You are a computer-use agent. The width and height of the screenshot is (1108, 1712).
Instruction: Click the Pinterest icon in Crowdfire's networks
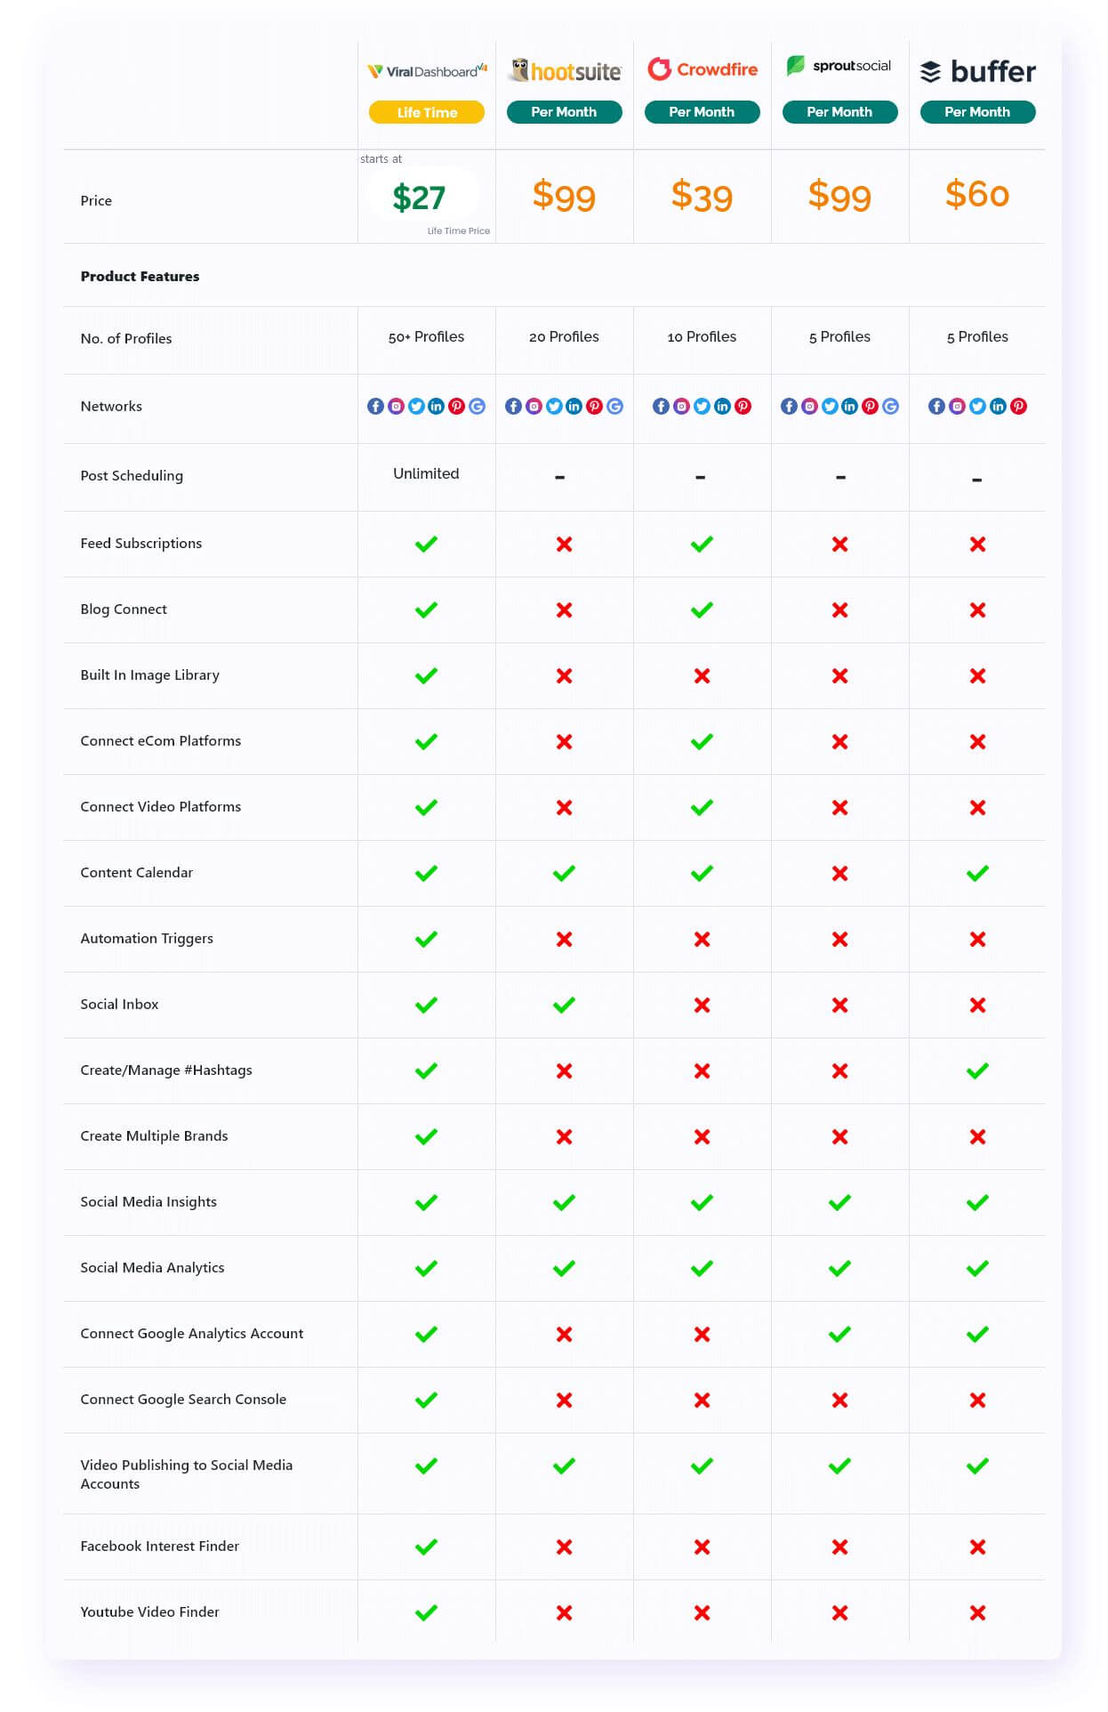click(743, 407)
